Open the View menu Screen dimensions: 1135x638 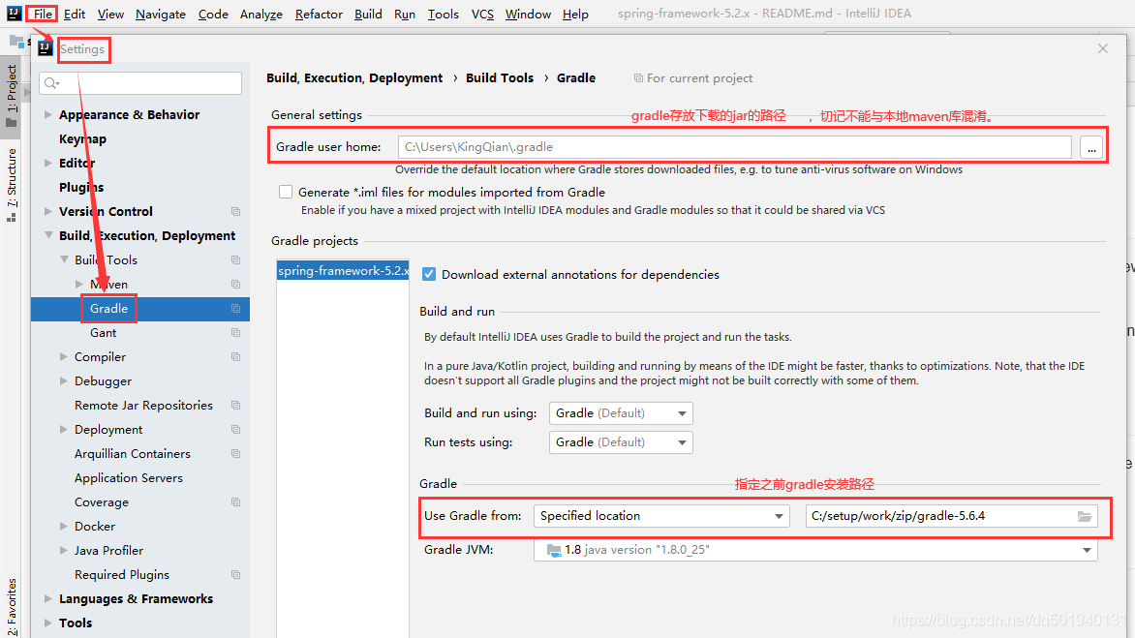(x=110, y=14)
